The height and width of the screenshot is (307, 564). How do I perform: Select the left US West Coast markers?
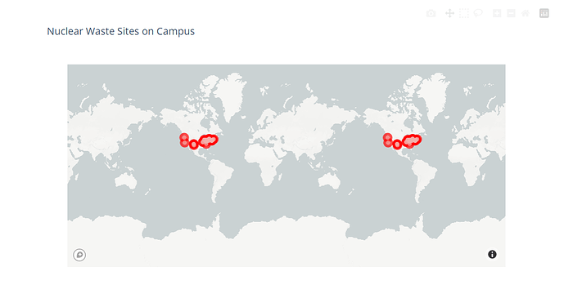point(184,140)
